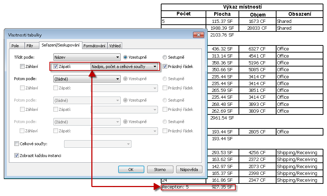The image size is (327, 196).
Task: Open the Celkové součty dropdown
Action: click(98, 144)
